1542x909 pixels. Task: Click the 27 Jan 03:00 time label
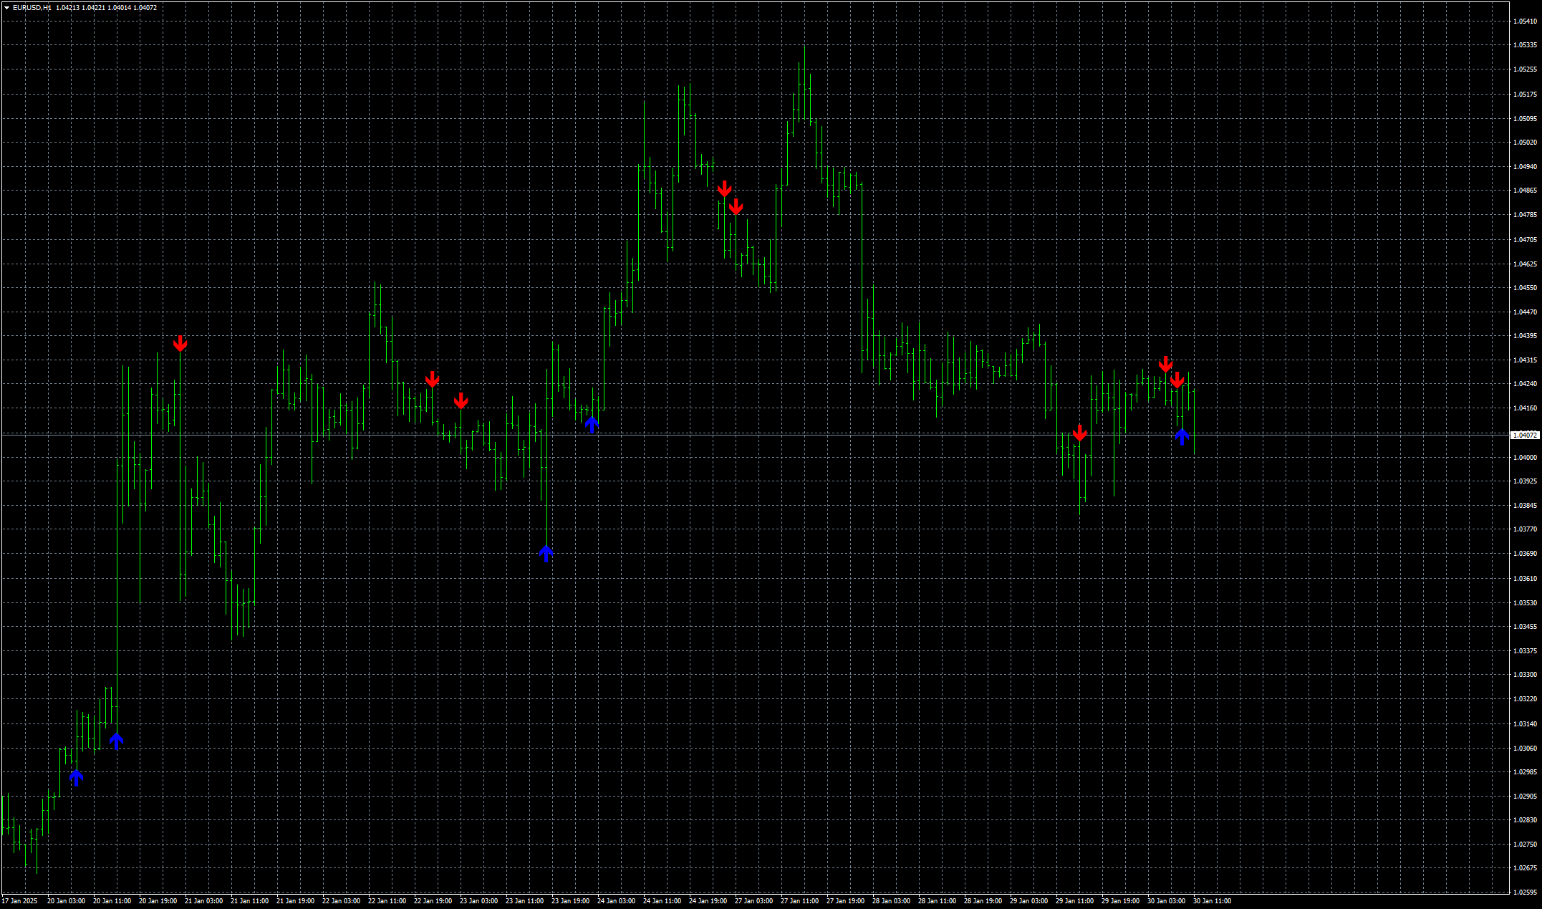(x=753, y=901)
